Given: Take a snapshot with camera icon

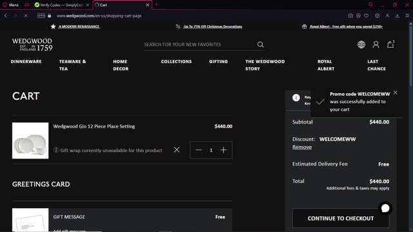Looking at the screenshot, I should click(350, 15).
